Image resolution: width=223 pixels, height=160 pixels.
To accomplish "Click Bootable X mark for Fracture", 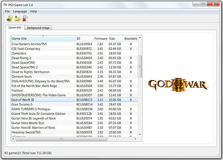I will click(x=131, y=90).
